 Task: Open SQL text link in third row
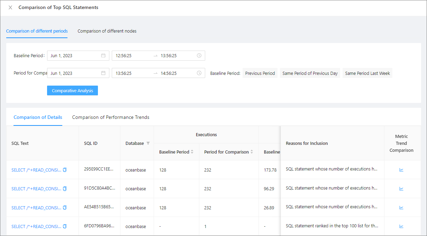coord(36,208)
